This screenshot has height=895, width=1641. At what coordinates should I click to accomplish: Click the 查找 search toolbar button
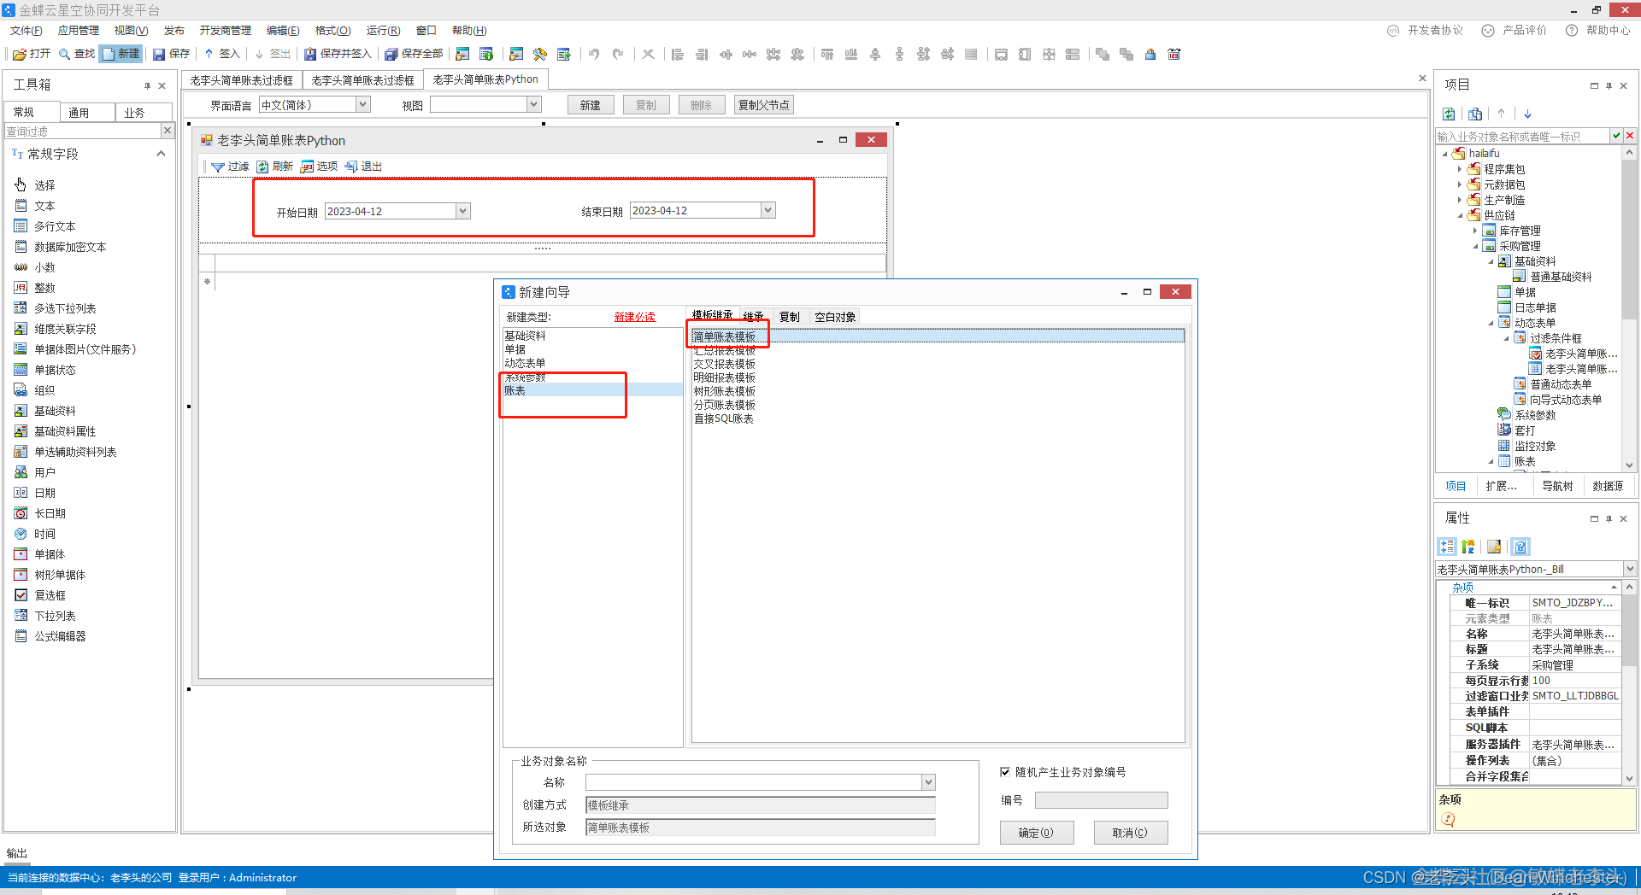(77, 54)
